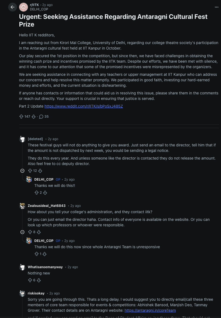Collapse the deleted user's comment thread
The height and width of the screenshot is (318, 221).
(22, 171)
